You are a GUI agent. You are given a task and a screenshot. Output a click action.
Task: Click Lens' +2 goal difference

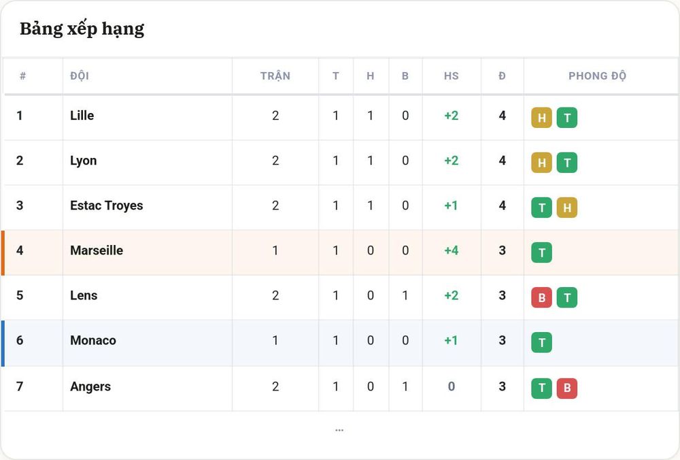click(x=451, y=295)
